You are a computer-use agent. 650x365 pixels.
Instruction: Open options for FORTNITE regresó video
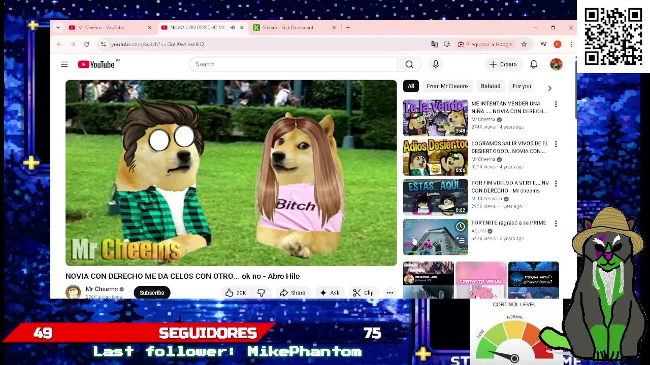(556, 224)
